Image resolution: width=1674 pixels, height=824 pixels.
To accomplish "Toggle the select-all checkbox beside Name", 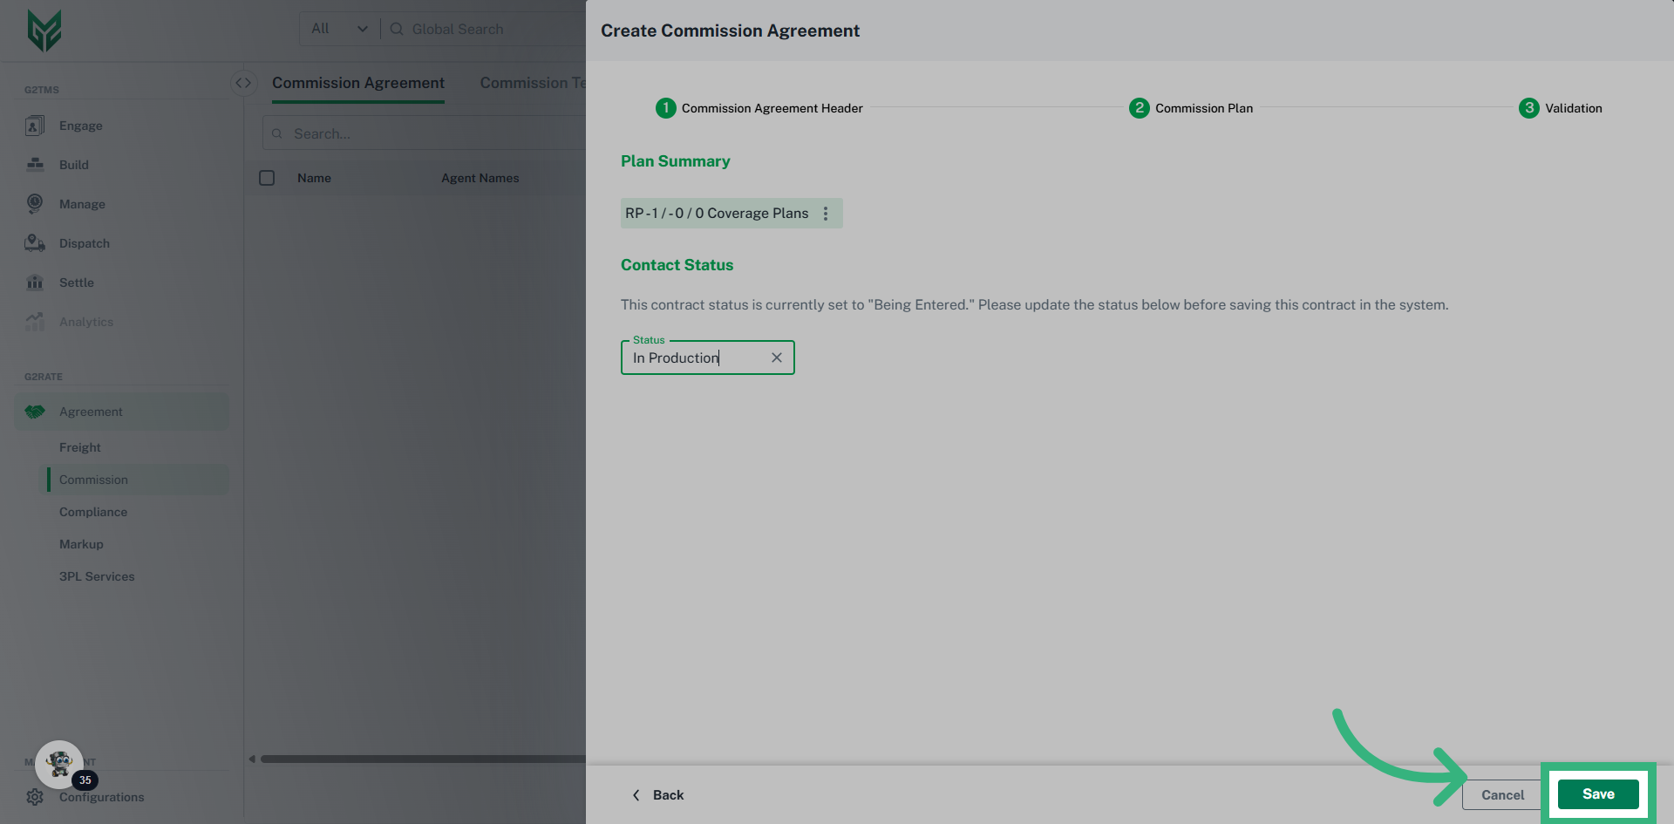I will point(267,178).
